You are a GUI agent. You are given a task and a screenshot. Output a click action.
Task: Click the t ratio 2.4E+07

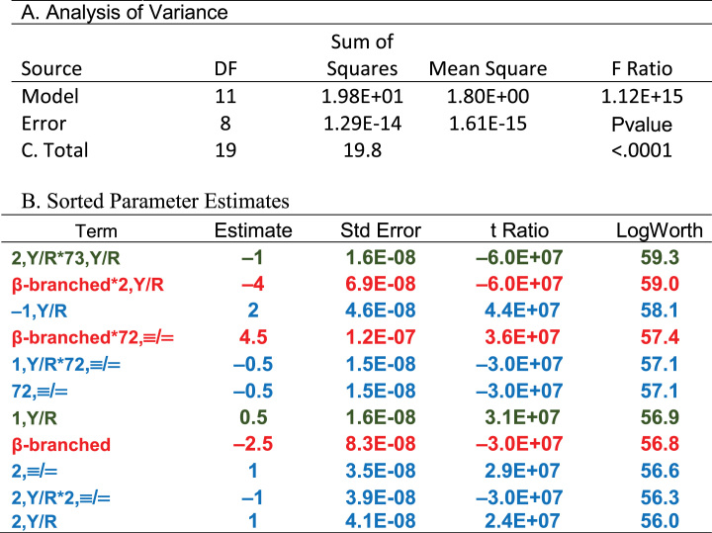click(522, 521)
